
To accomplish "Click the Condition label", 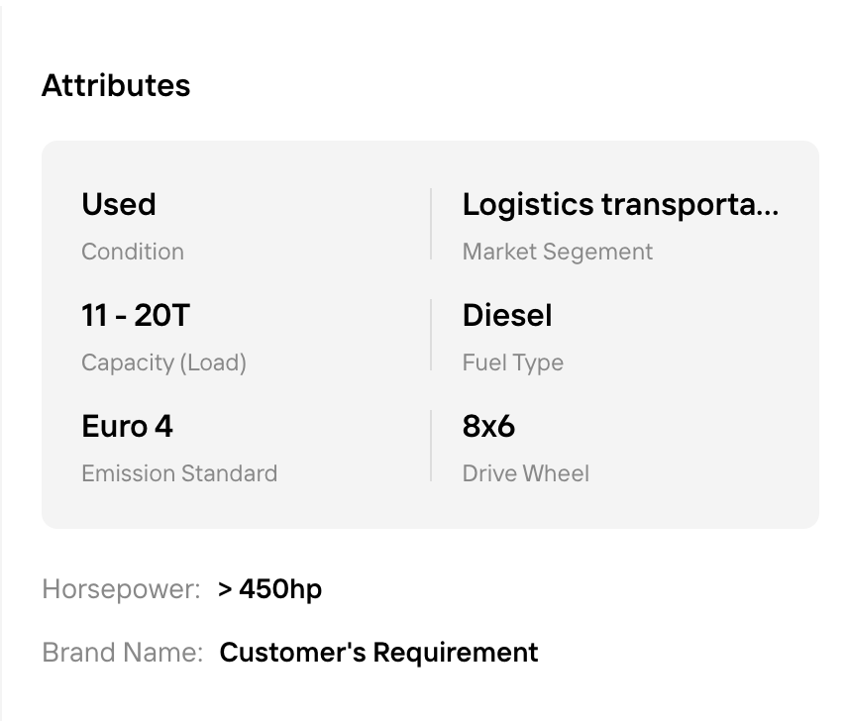I will pyautogui.click(x=133, y=252).
